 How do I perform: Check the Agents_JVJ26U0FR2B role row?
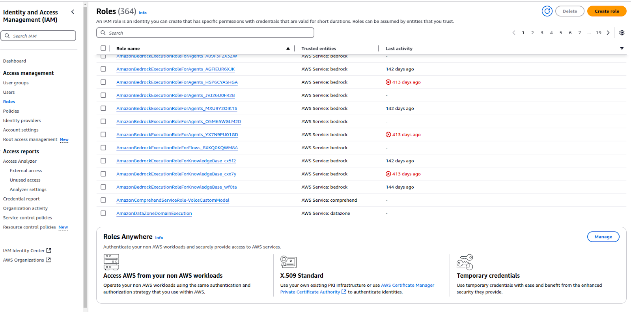click(103, 95)
